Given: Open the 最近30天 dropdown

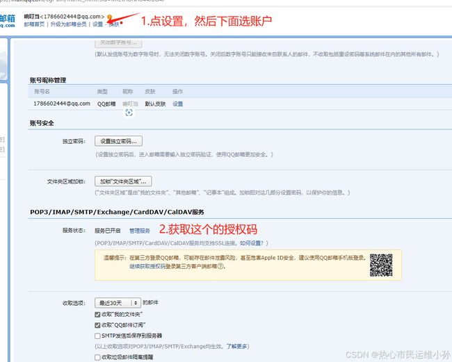Looking at the screenshot, I should [118, 303].
